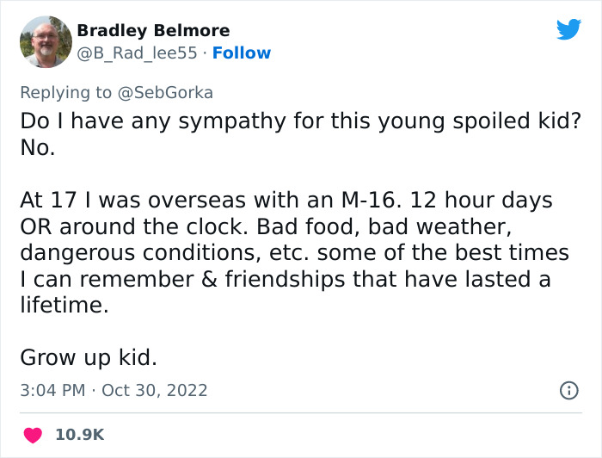Click the divider line above the likes

click(301, 413)
